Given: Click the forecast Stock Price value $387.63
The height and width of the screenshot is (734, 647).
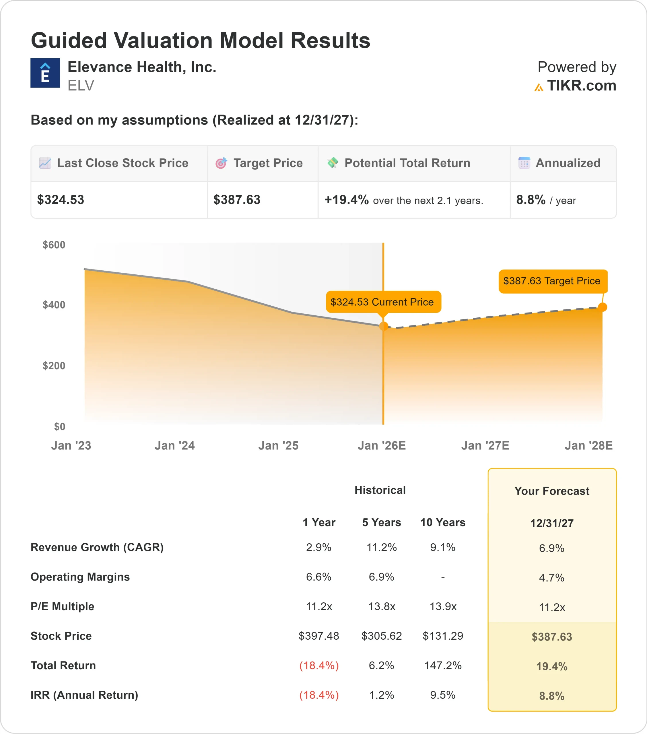Looking at the screenshot, I should [x=551, y=636].
